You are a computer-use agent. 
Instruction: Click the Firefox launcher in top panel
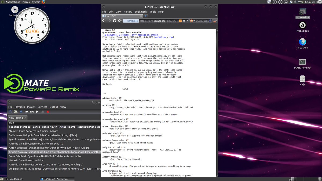pos(43,2)
